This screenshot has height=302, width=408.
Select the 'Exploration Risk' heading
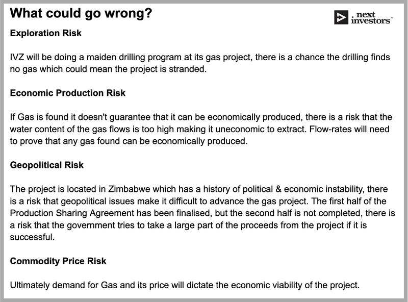pos(46,33)
